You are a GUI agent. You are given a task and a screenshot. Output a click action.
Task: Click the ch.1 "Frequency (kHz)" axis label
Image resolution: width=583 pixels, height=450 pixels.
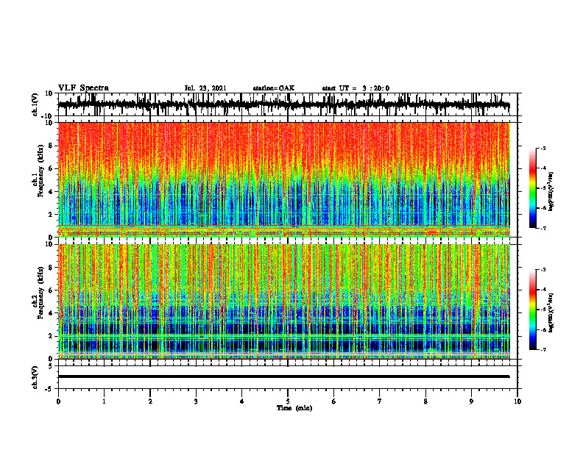40,171
